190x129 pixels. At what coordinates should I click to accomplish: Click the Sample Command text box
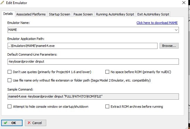pos(93,96)
